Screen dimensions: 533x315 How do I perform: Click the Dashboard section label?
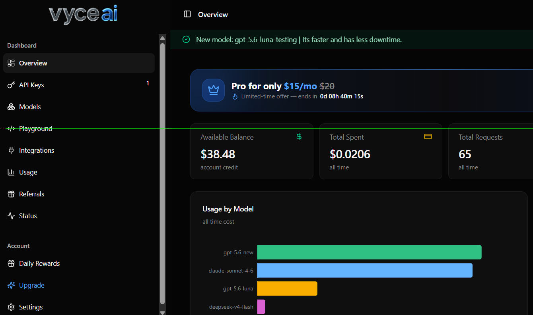click(22, 46)
